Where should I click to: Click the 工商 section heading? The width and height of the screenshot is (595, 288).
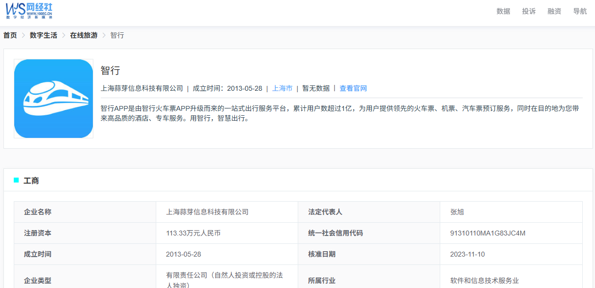[31, 181]
